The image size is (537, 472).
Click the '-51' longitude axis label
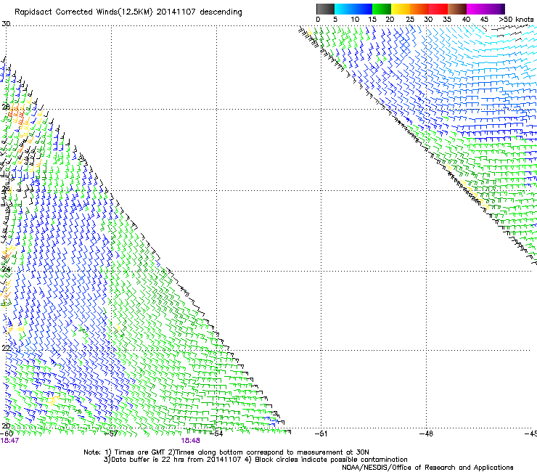click(321, 434)
